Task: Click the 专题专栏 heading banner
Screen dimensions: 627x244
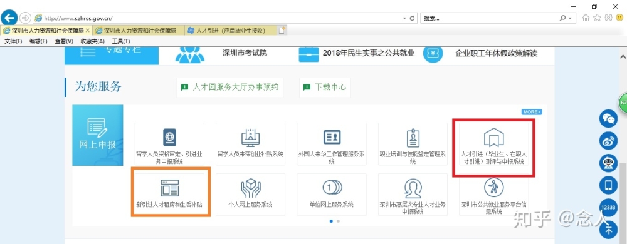Action: pyautogui.click(x=112, y=55)
